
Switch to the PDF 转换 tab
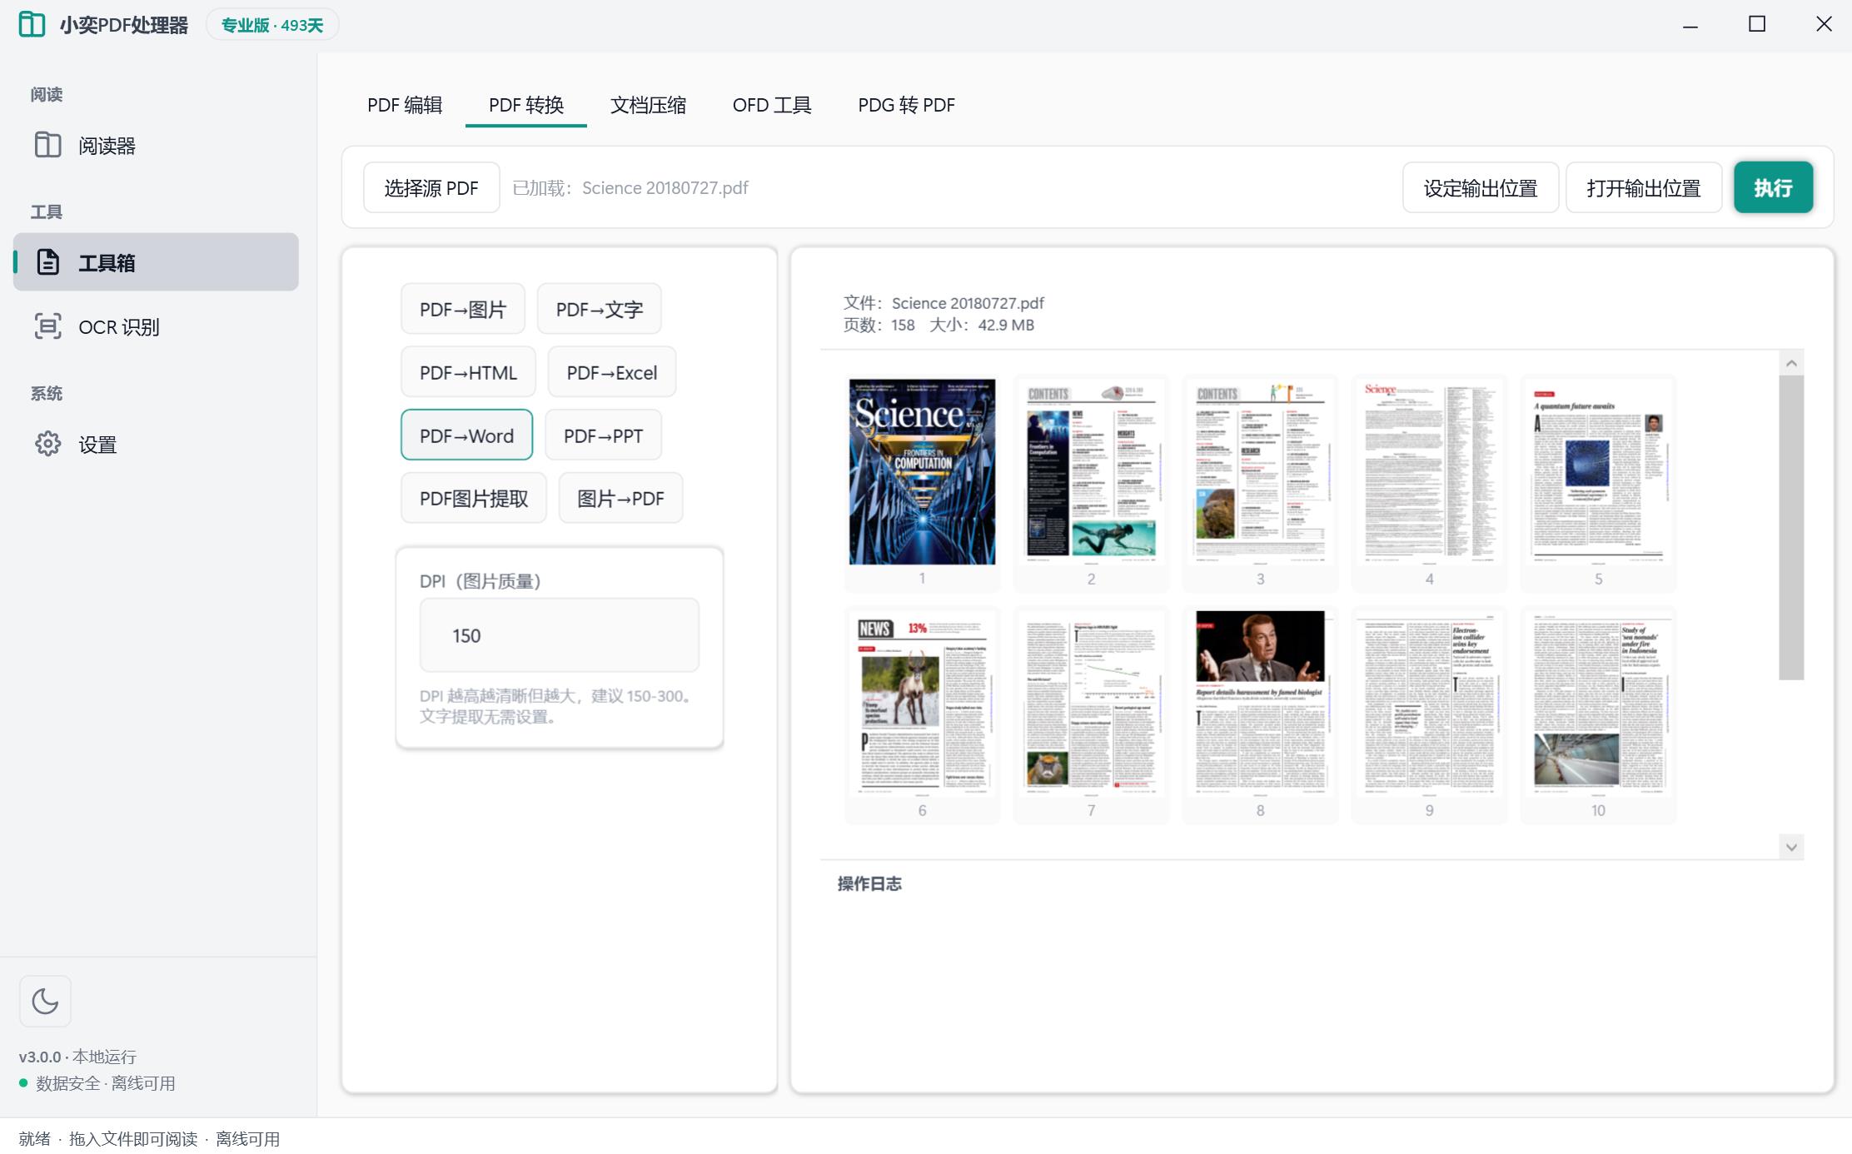[x=526, y=105]
